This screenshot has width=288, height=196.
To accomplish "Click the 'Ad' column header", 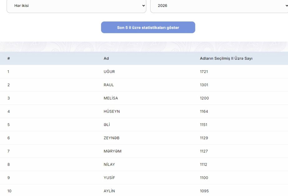I will click(106, 58).
